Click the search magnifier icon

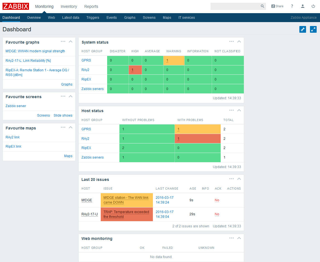pyautogui.click(x=262, y=6)
